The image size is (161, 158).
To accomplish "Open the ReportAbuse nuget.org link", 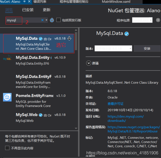I will [134, 129].
